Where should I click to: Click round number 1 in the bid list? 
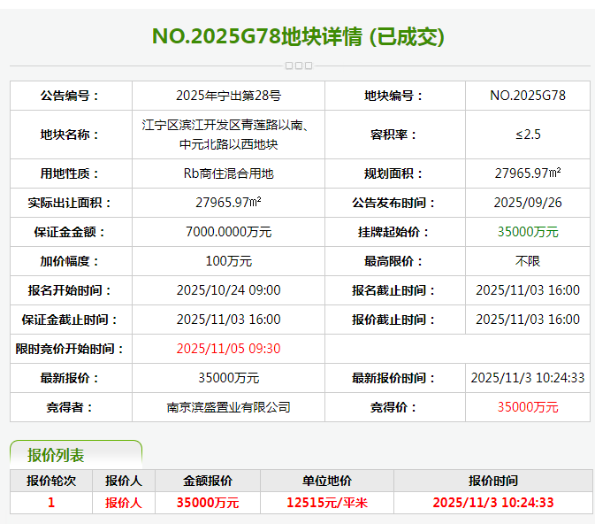[51, 503]
